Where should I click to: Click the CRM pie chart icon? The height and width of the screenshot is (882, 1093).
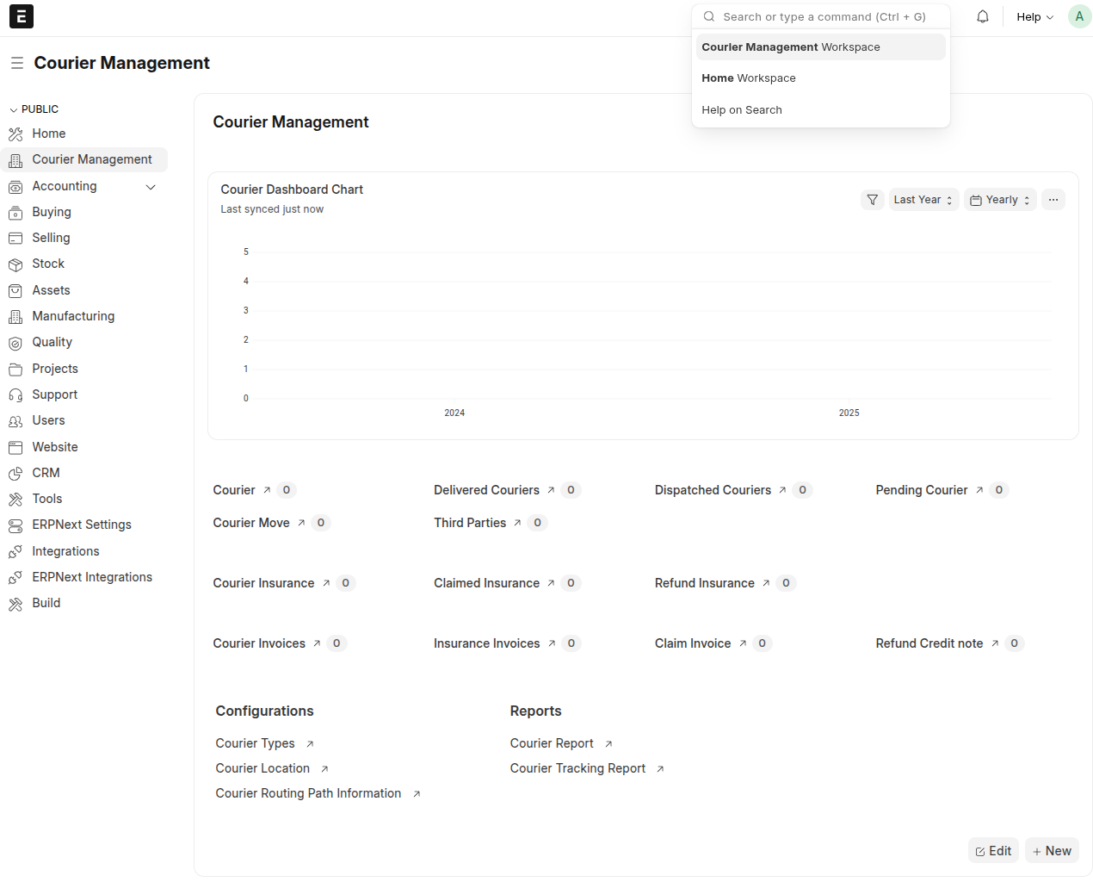(x=15, y=474)
